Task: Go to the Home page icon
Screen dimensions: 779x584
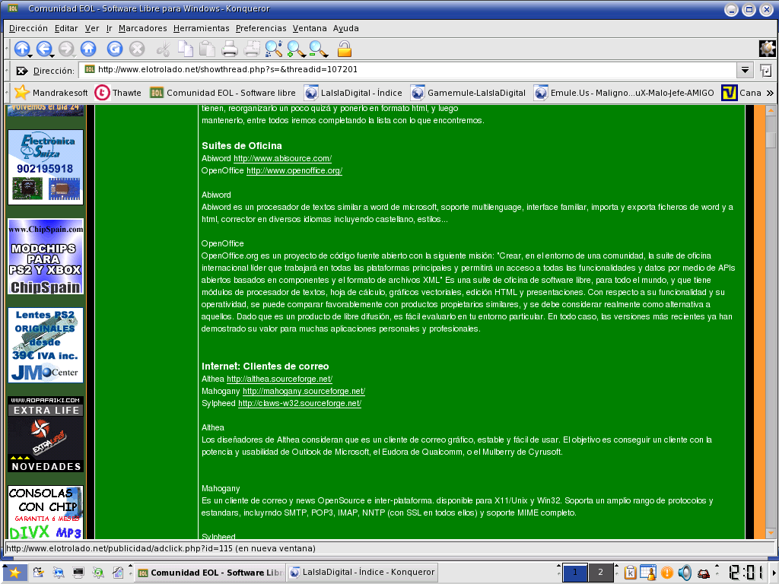Action: (x=88, y=48)
